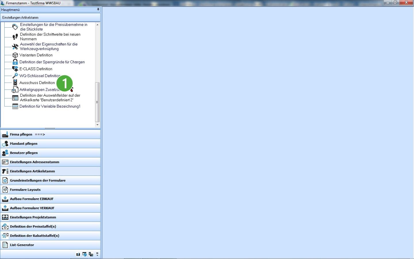Open Formulare Layouts section
Image resolution: width=414 pixels, height=259 pixels.
coord(50,190)
